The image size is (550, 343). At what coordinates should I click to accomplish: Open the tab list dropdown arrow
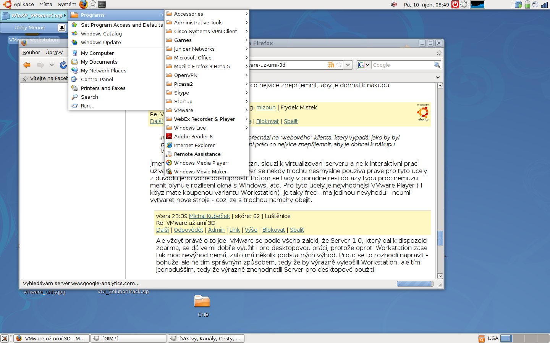click(x=438, y=77)
